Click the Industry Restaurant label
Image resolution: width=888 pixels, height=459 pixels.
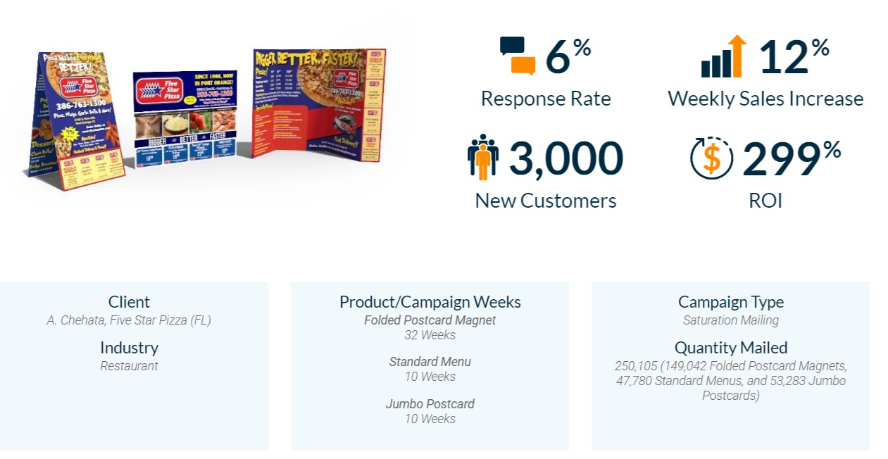pos(129,366)
